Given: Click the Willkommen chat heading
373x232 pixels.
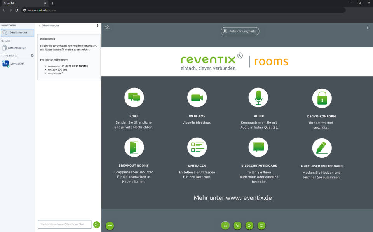Looking at the screenshot, I should (47, 39).
